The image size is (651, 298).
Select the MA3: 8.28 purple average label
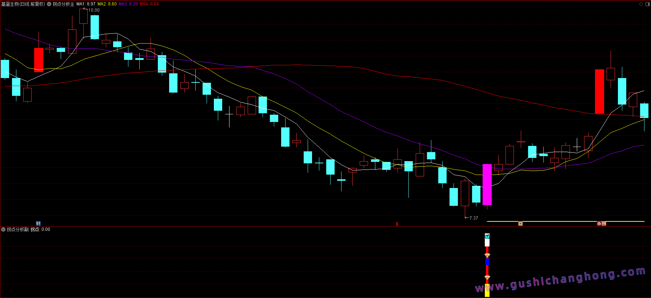coord(128,4)
